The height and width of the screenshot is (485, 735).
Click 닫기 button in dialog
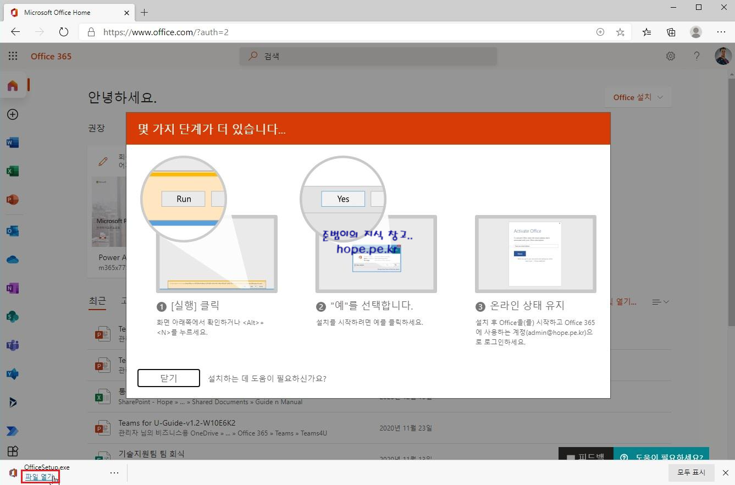click(168, 378)
